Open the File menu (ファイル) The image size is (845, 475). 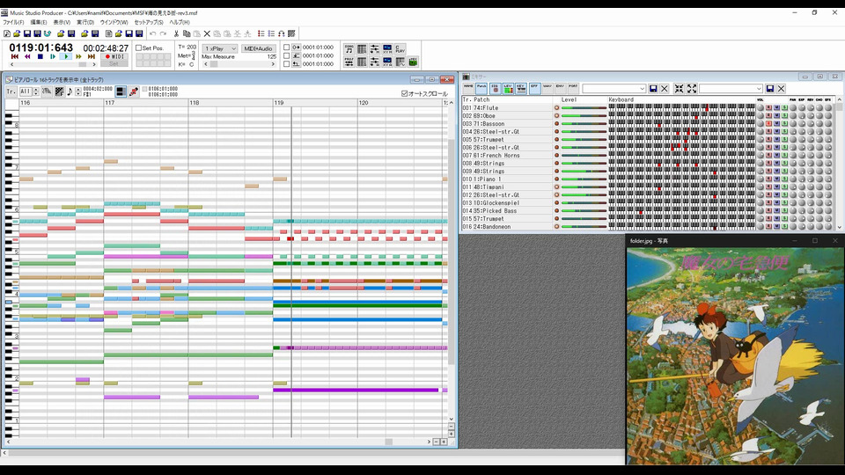[x=13, y=23]
